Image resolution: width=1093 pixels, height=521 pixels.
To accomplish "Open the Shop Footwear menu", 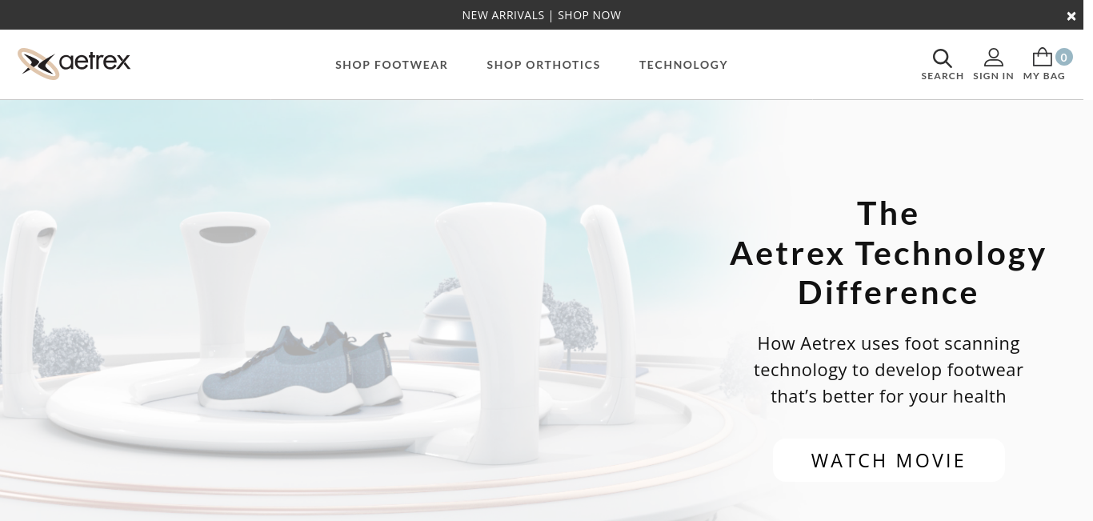I will pyautogui.click(x=391, y=65).
